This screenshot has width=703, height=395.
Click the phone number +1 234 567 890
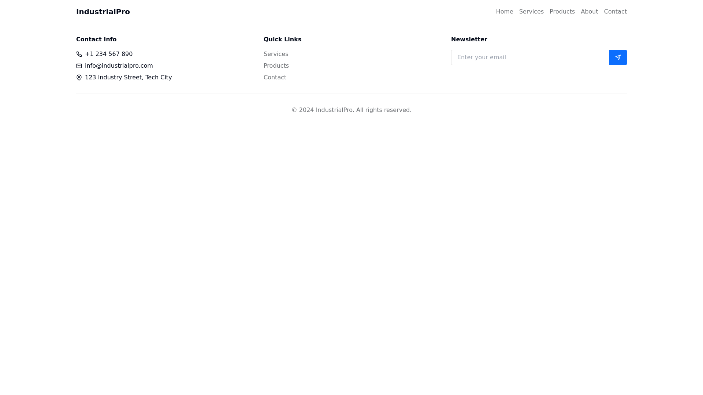click(109, 54)
